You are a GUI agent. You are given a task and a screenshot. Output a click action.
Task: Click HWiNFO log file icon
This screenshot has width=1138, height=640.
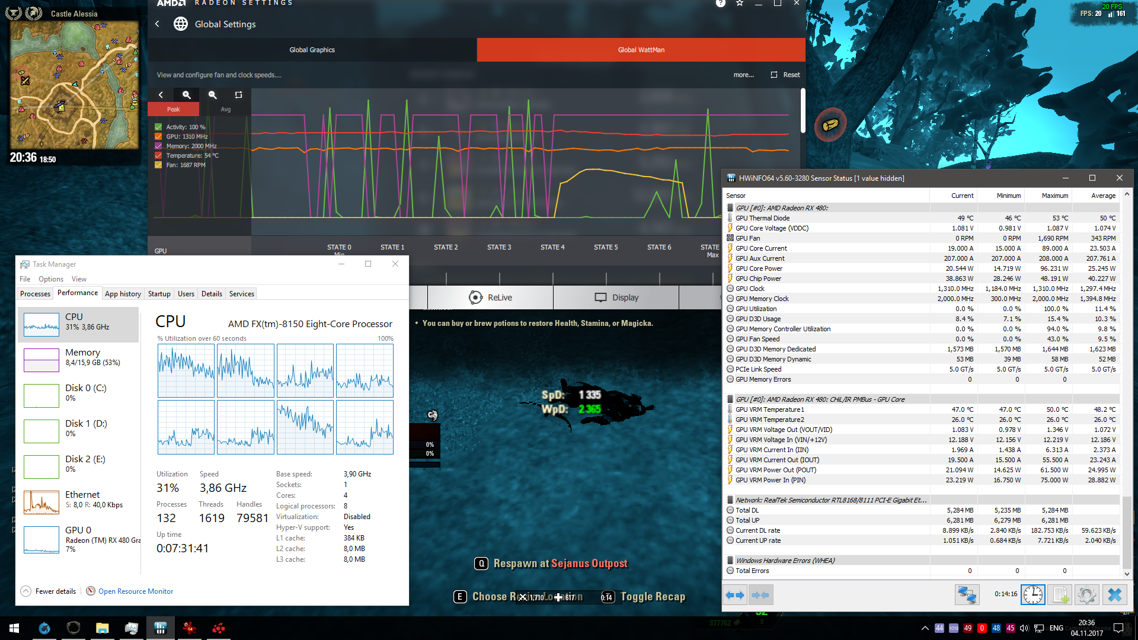click(x=1060, y=594)
